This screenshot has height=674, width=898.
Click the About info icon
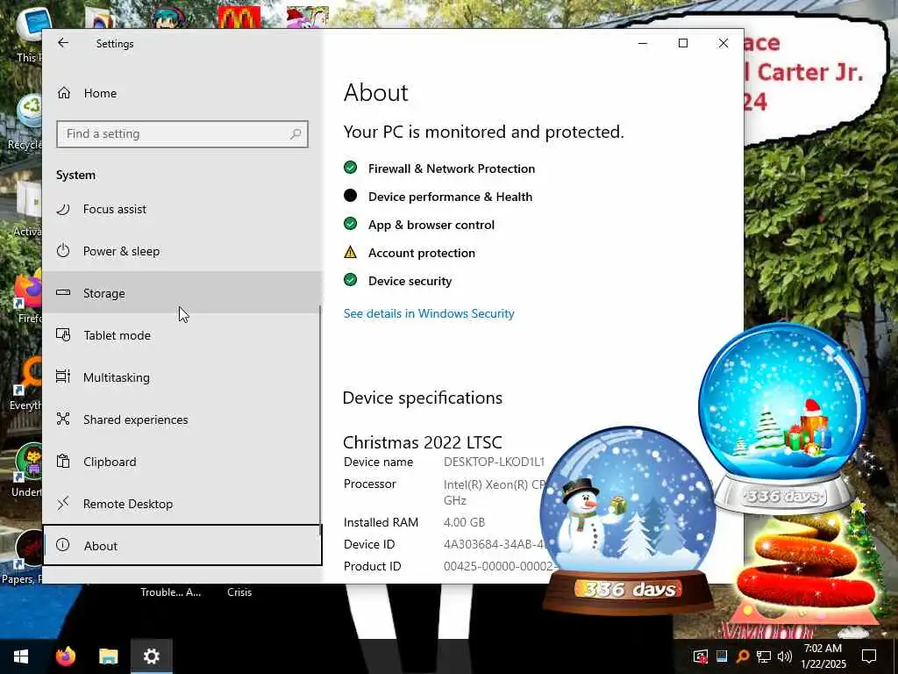click(63, 545)
